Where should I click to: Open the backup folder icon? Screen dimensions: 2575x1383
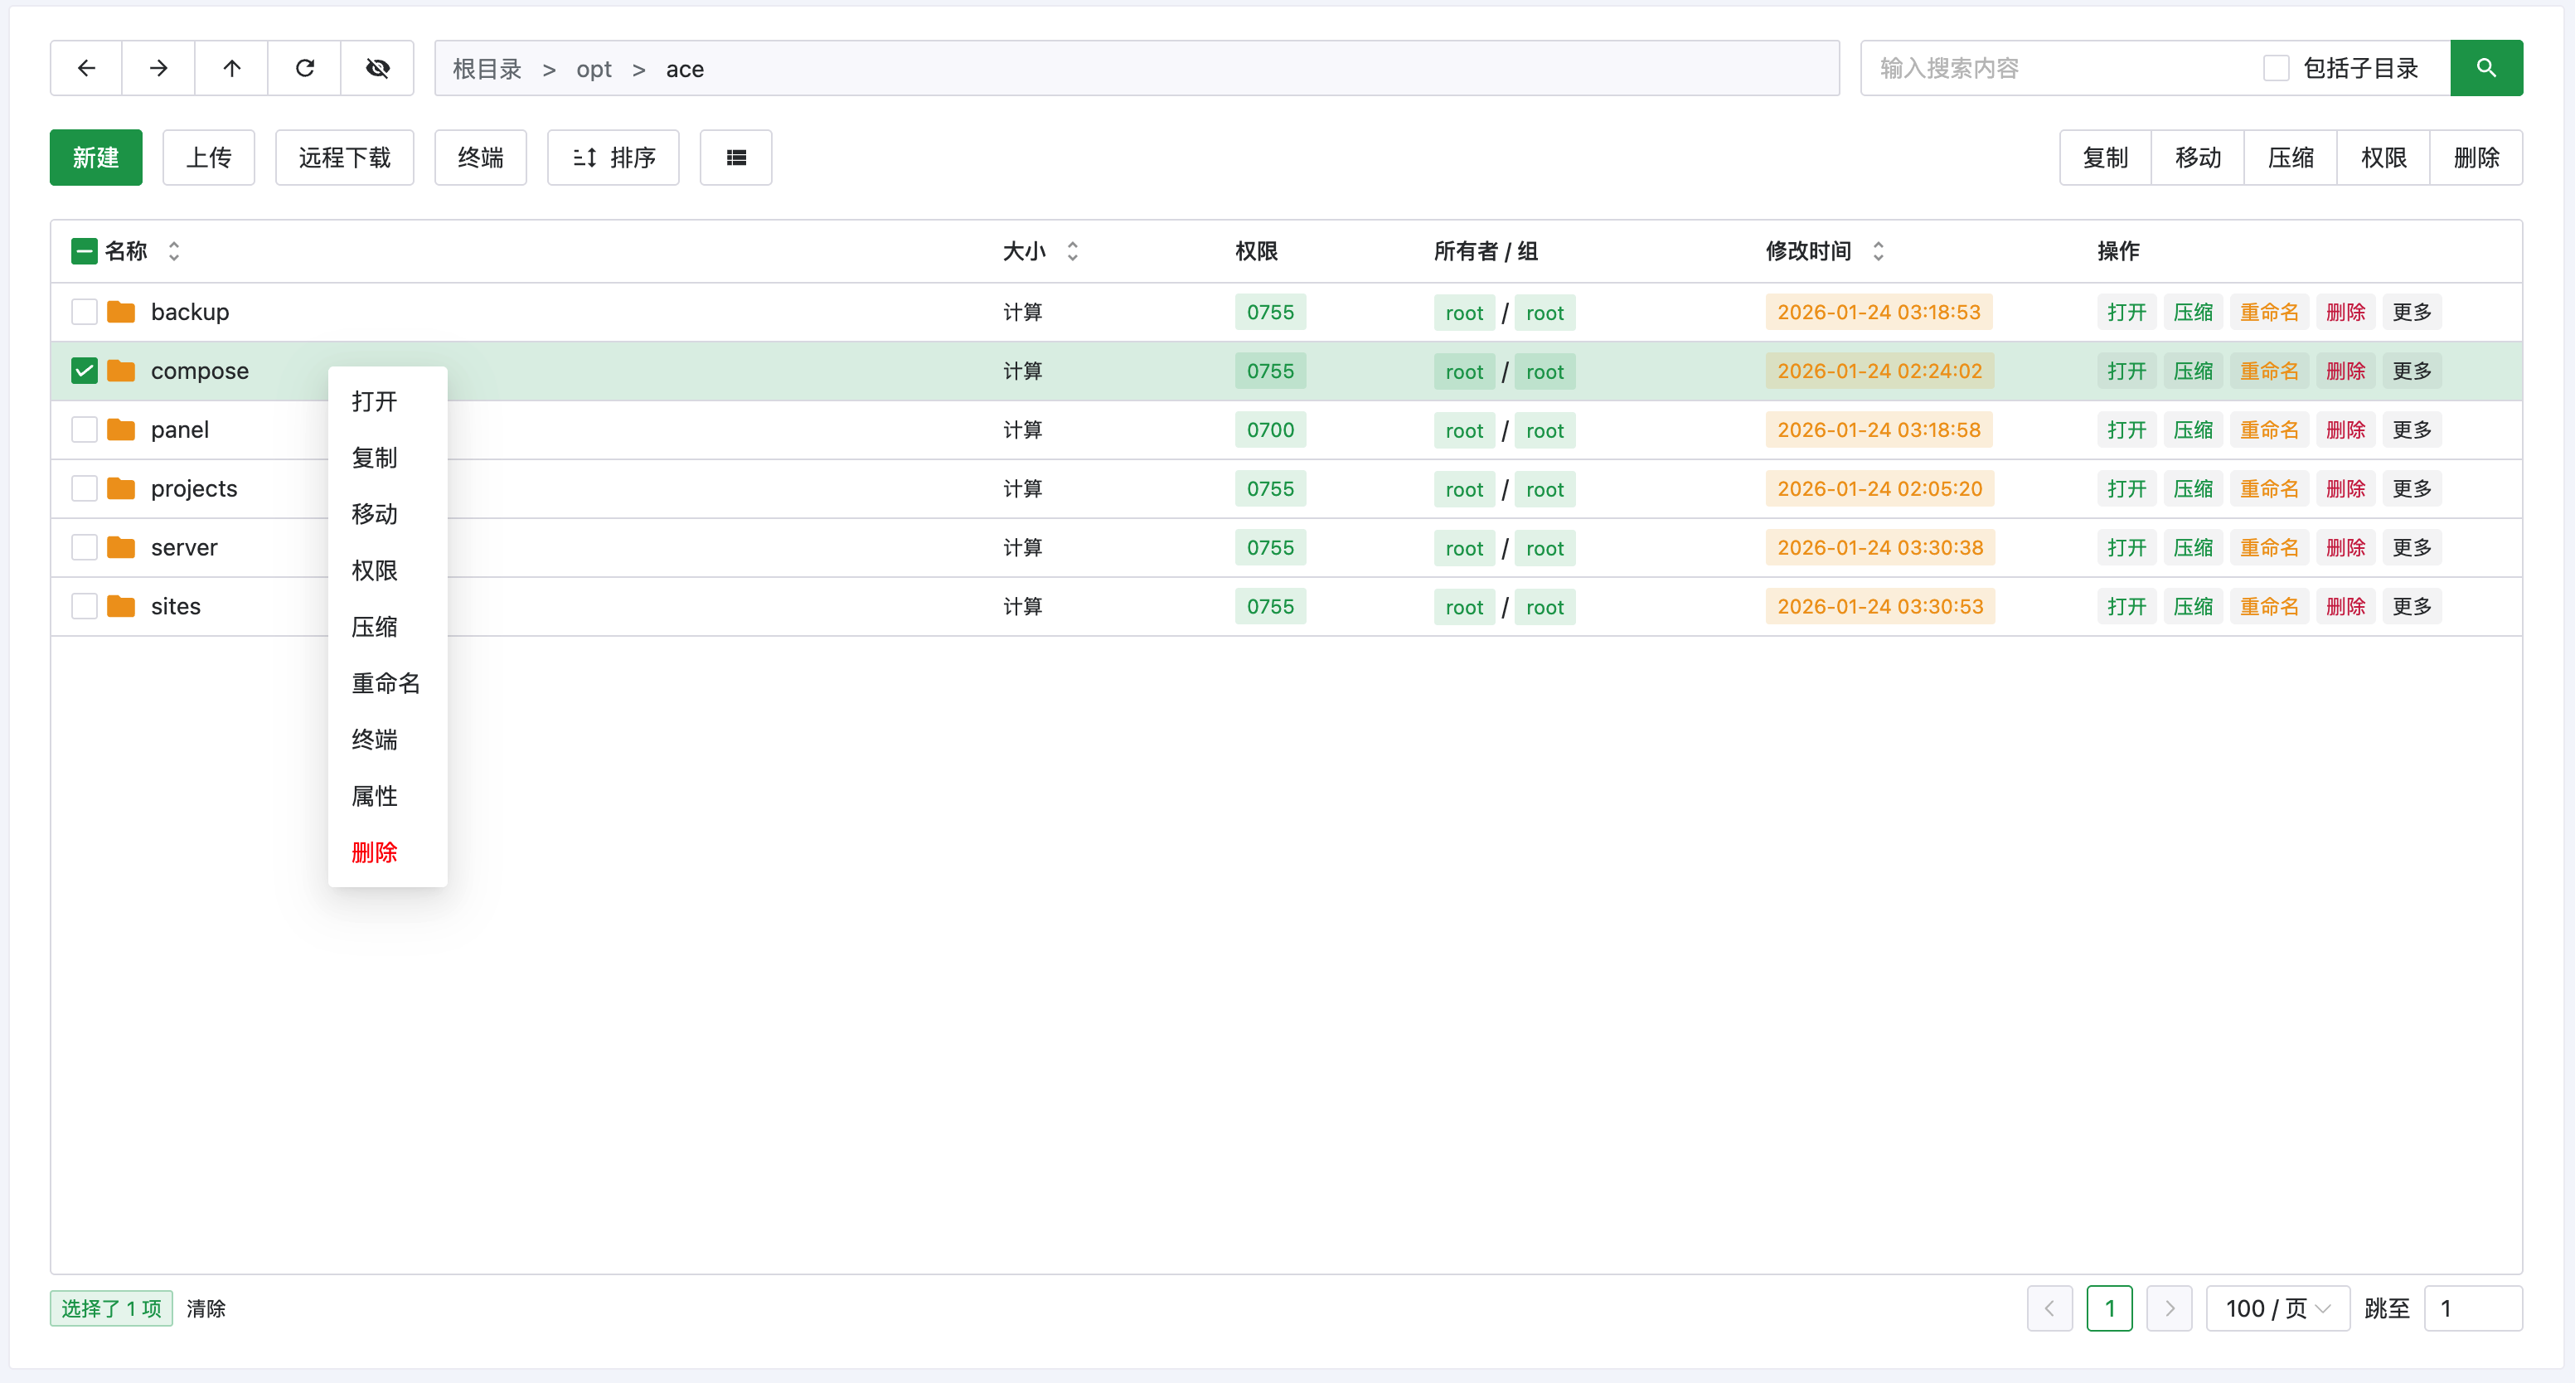pos(120,311)
